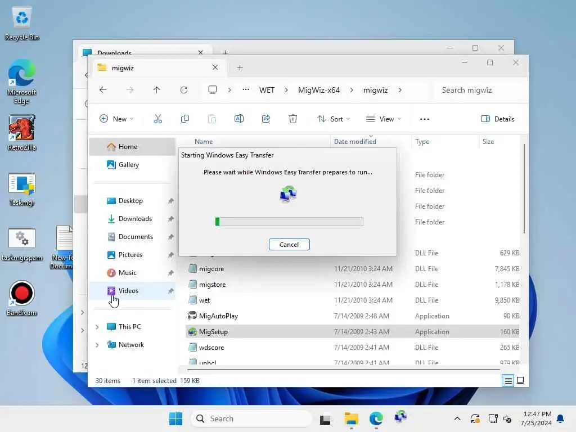The width and height of the screenshot is (576, 432).
Task: Open Videos quick access folder
Action: click(x=132, y=291)
